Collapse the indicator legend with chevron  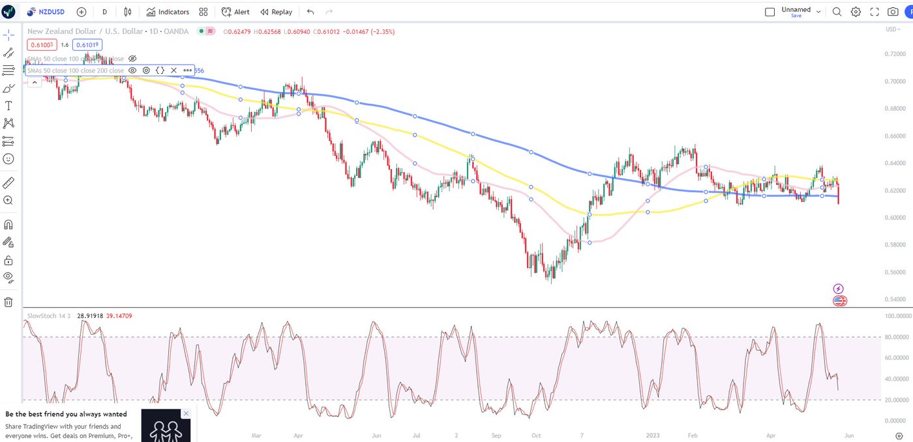[34, 82]
